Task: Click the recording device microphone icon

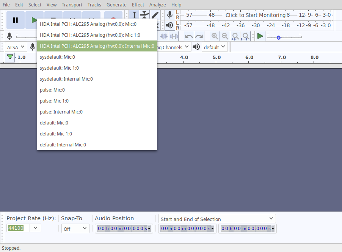Action: 33,47
